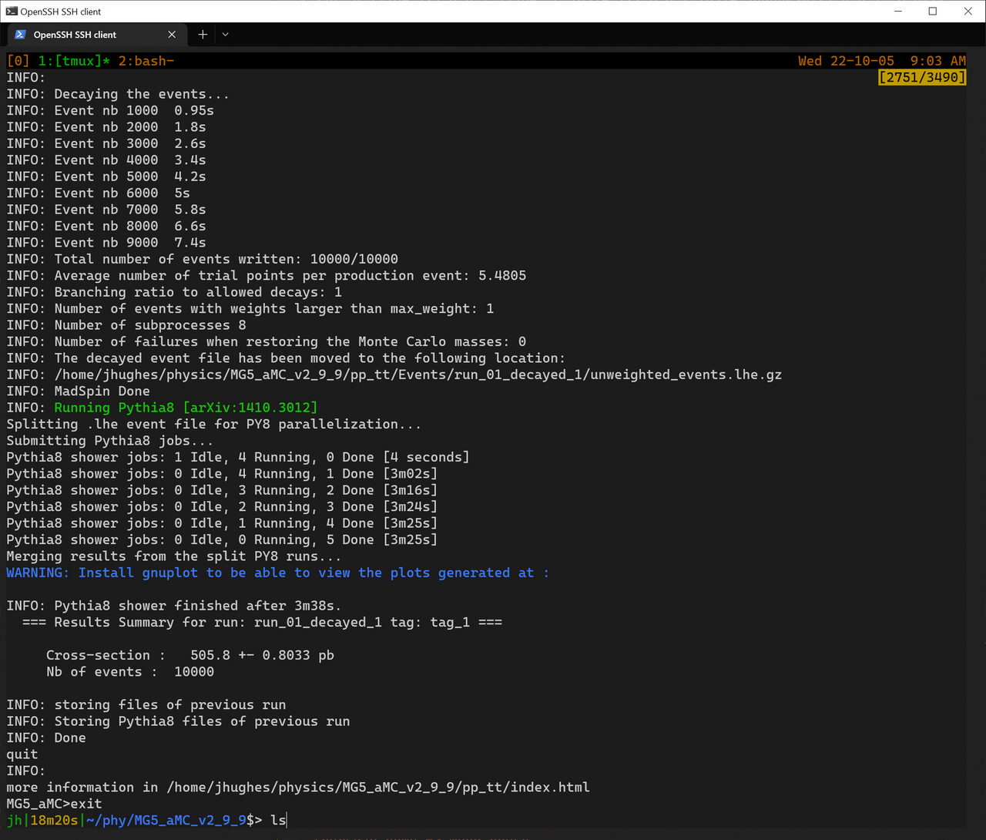Viewport: 986px width, 840px height.
Task: Click the shower jobs line ending '[4 seconds]'
Action: click(x=238, y=458)
